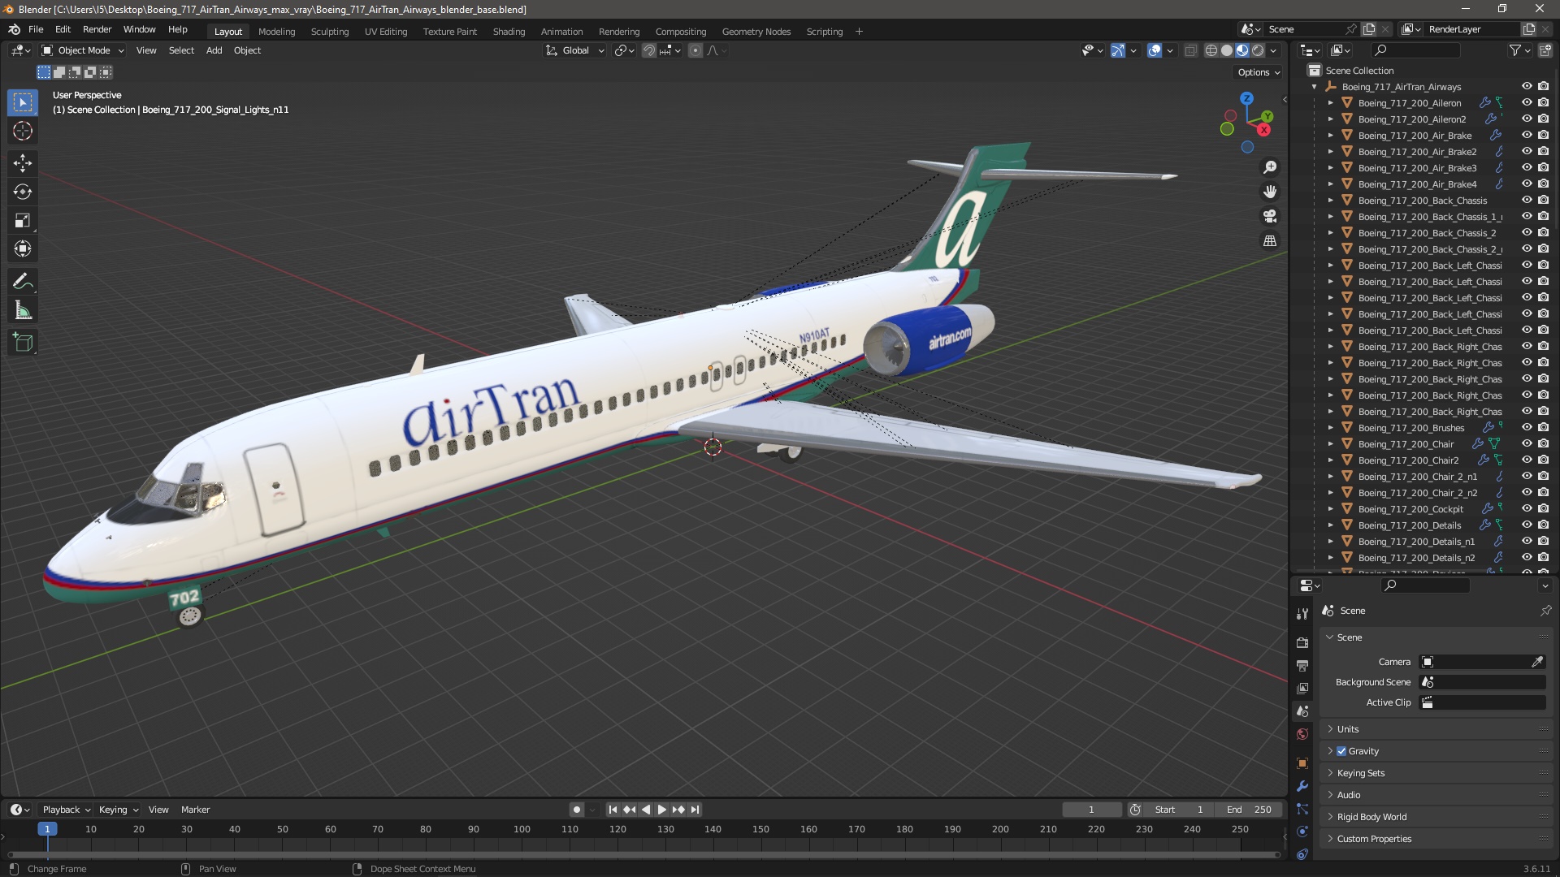Pin the Scene properties panel
This screenshot has height=877, width=1560.
[x=1545, y=611]
